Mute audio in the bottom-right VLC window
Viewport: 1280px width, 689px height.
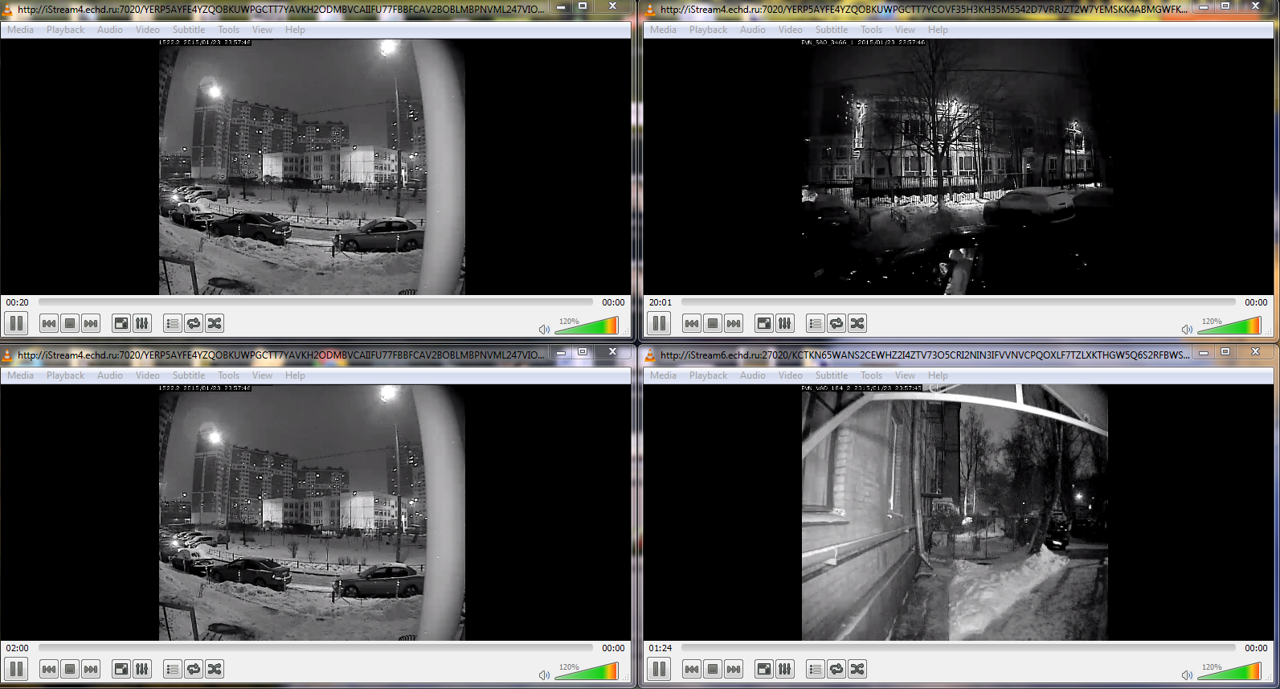click(1187, 675)
